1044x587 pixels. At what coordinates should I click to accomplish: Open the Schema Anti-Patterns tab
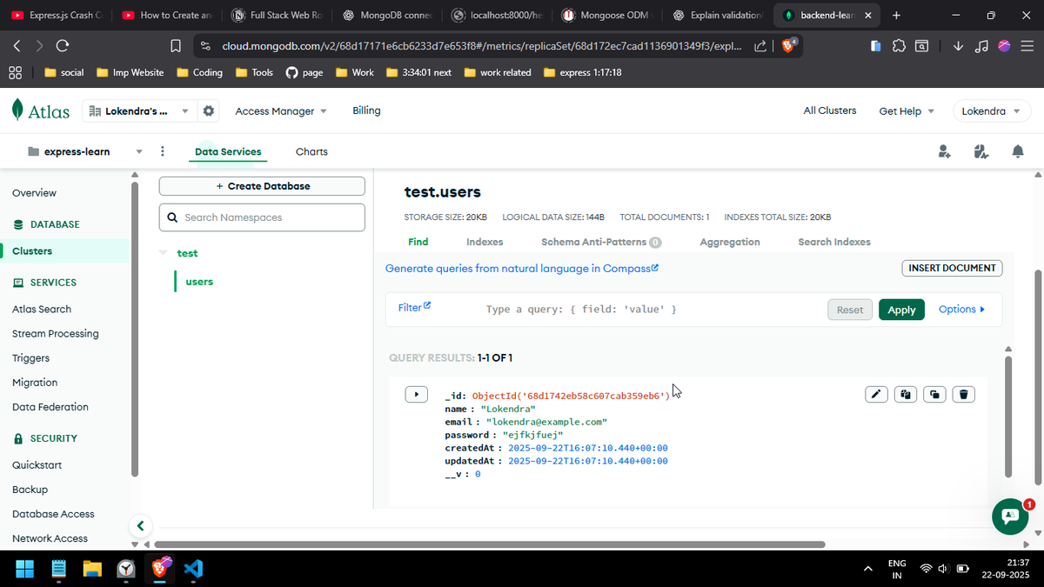601,242
